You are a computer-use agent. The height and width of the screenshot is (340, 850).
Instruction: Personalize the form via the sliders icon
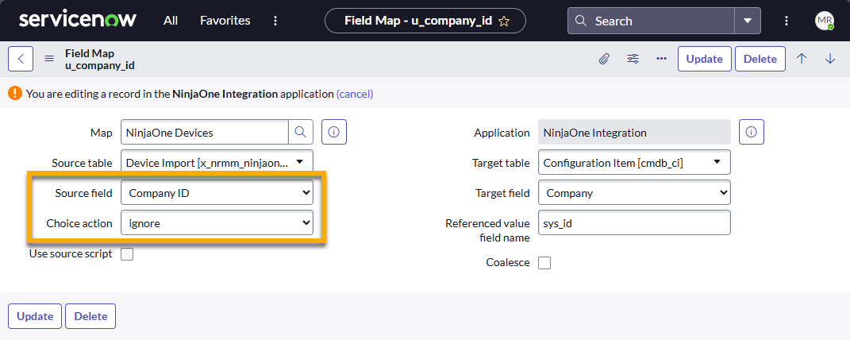(633, 59)
